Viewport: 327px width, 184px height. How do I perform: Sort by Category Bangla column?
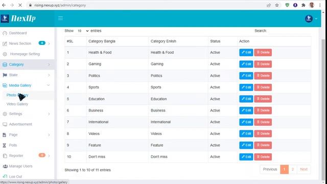[118, 41]
